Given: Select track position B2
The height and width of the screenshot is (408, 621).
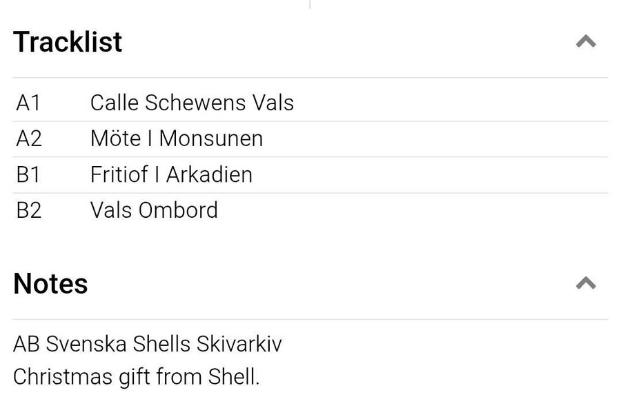Looking at the screenshot, I should tap(29, 210).
